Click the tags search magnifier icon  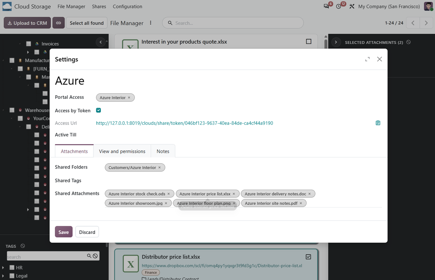pos(89,256)
